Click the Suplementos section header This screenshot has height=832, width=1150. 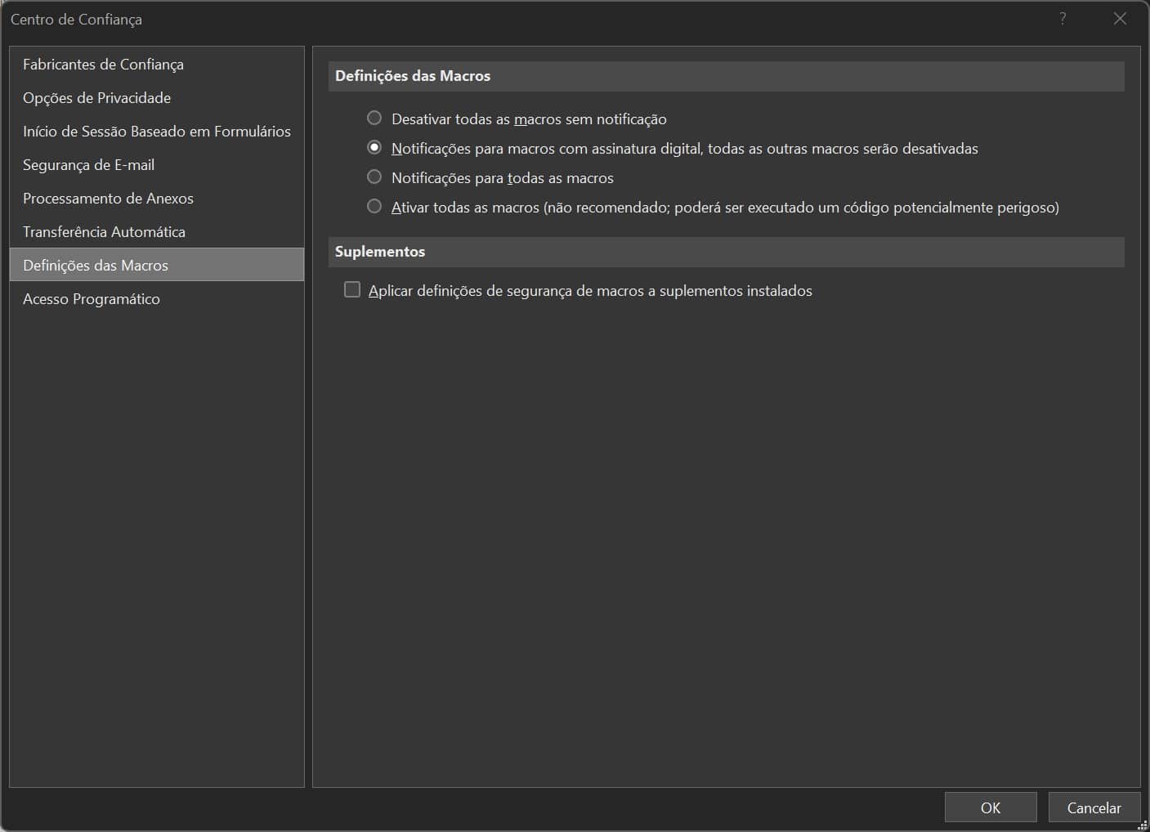380,252
